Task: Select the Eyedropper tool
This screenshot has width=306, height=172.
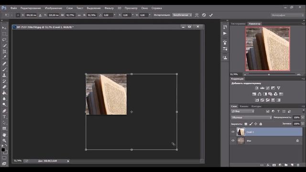Action: [x=4, y=57]
